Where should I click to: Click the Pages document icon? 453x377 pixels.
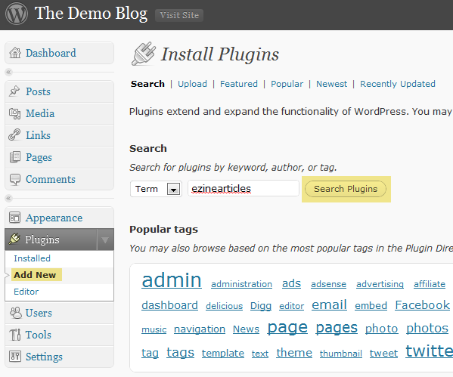(x=15, y=157)
